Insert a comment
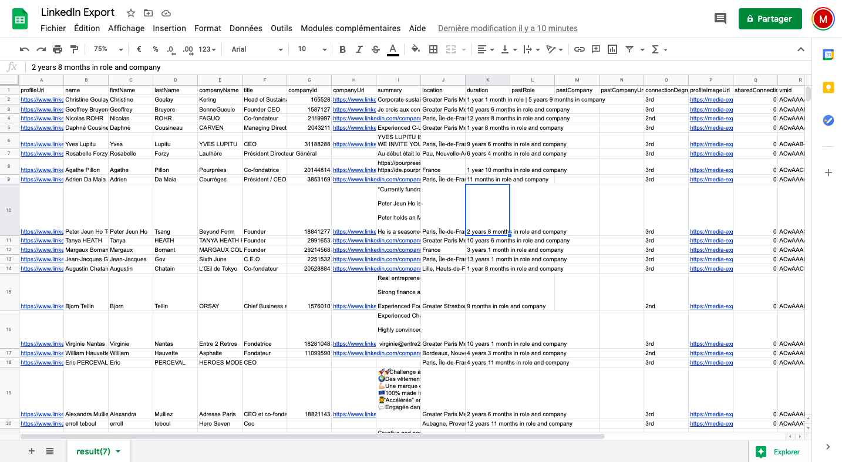 (x=596, y=49)
